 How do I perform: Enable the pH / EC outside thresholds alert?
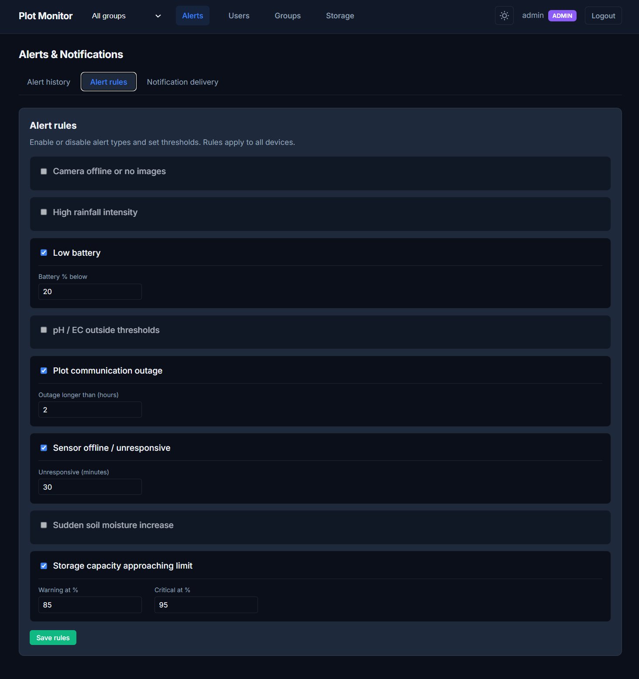44,330
